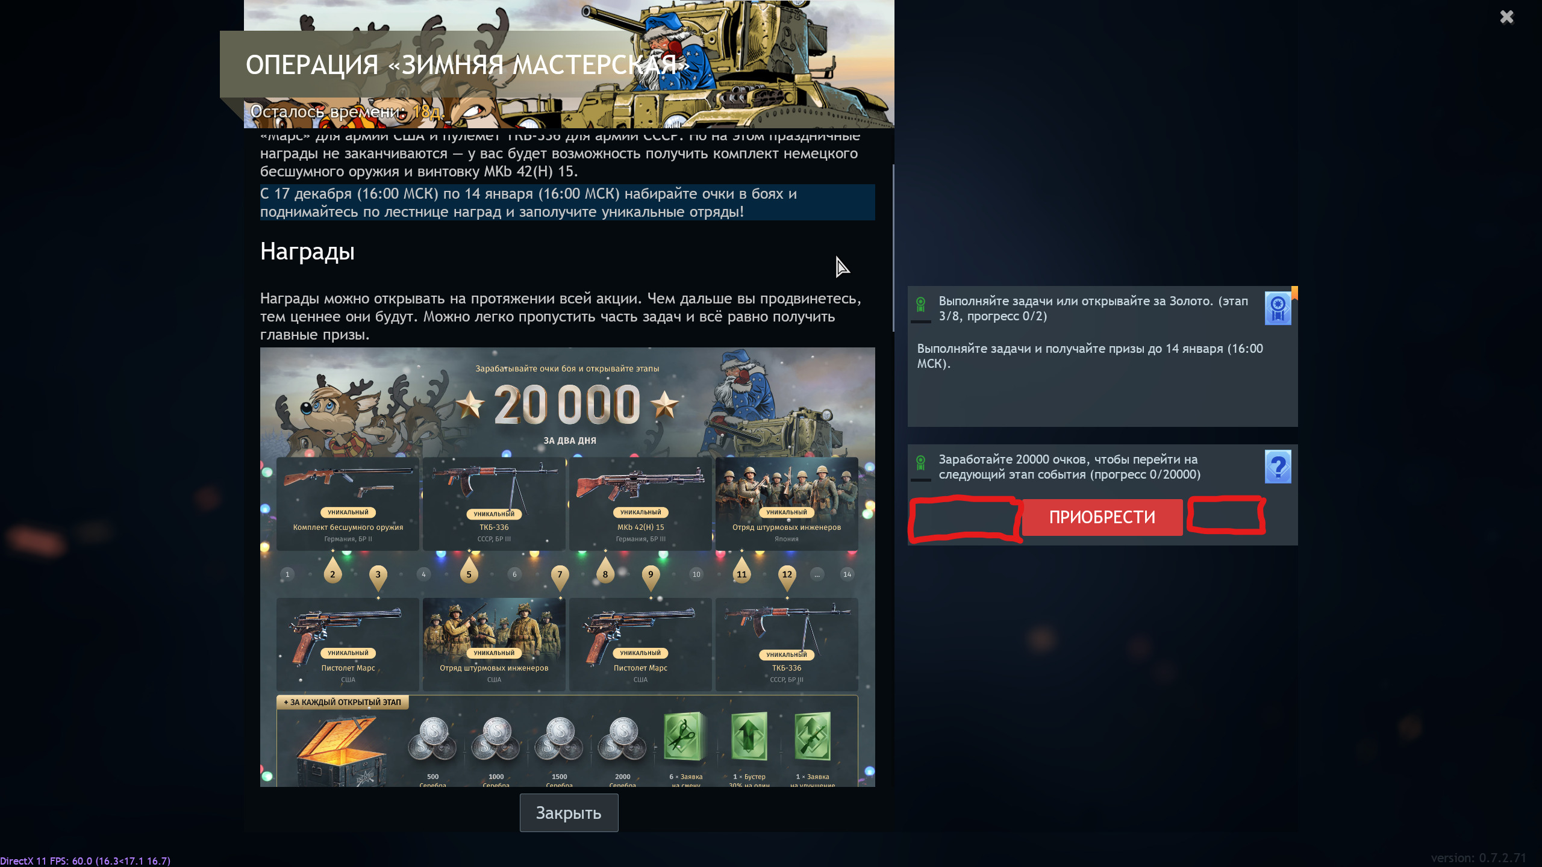Click the green arrow booster reward icon
The width and height of the screenshot is (1542, 867).
pos(749,736)
